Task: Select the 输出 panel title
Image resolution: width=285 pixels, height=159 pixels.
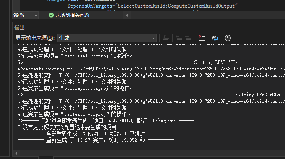Action: [19, 28]
